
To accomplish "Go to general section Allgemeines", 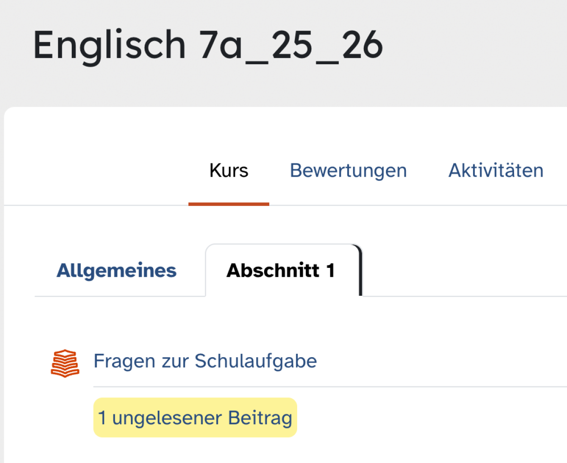I will coord(116,271).
